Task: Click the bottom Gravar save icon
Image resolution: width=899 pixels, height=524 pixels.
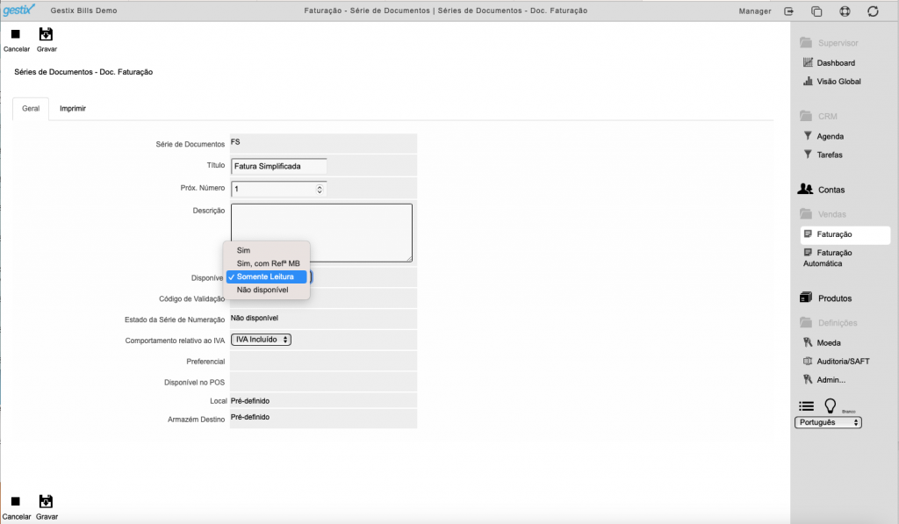Action: tap(46, 502)
